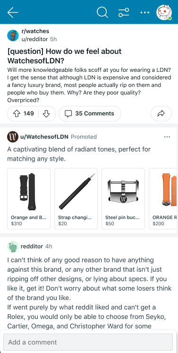Open the 35 Comments button
Screen dimensions: 178x353
(x=90, y=114)
